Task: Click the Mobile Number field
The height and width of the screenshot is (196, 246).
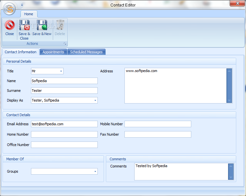Action: click(x=158, y=124)
